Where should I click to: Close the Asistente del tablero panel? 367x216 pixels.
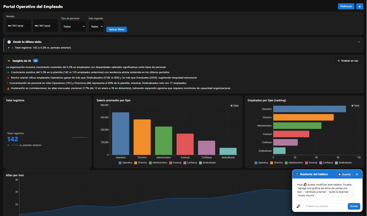(x=357, y=174)
